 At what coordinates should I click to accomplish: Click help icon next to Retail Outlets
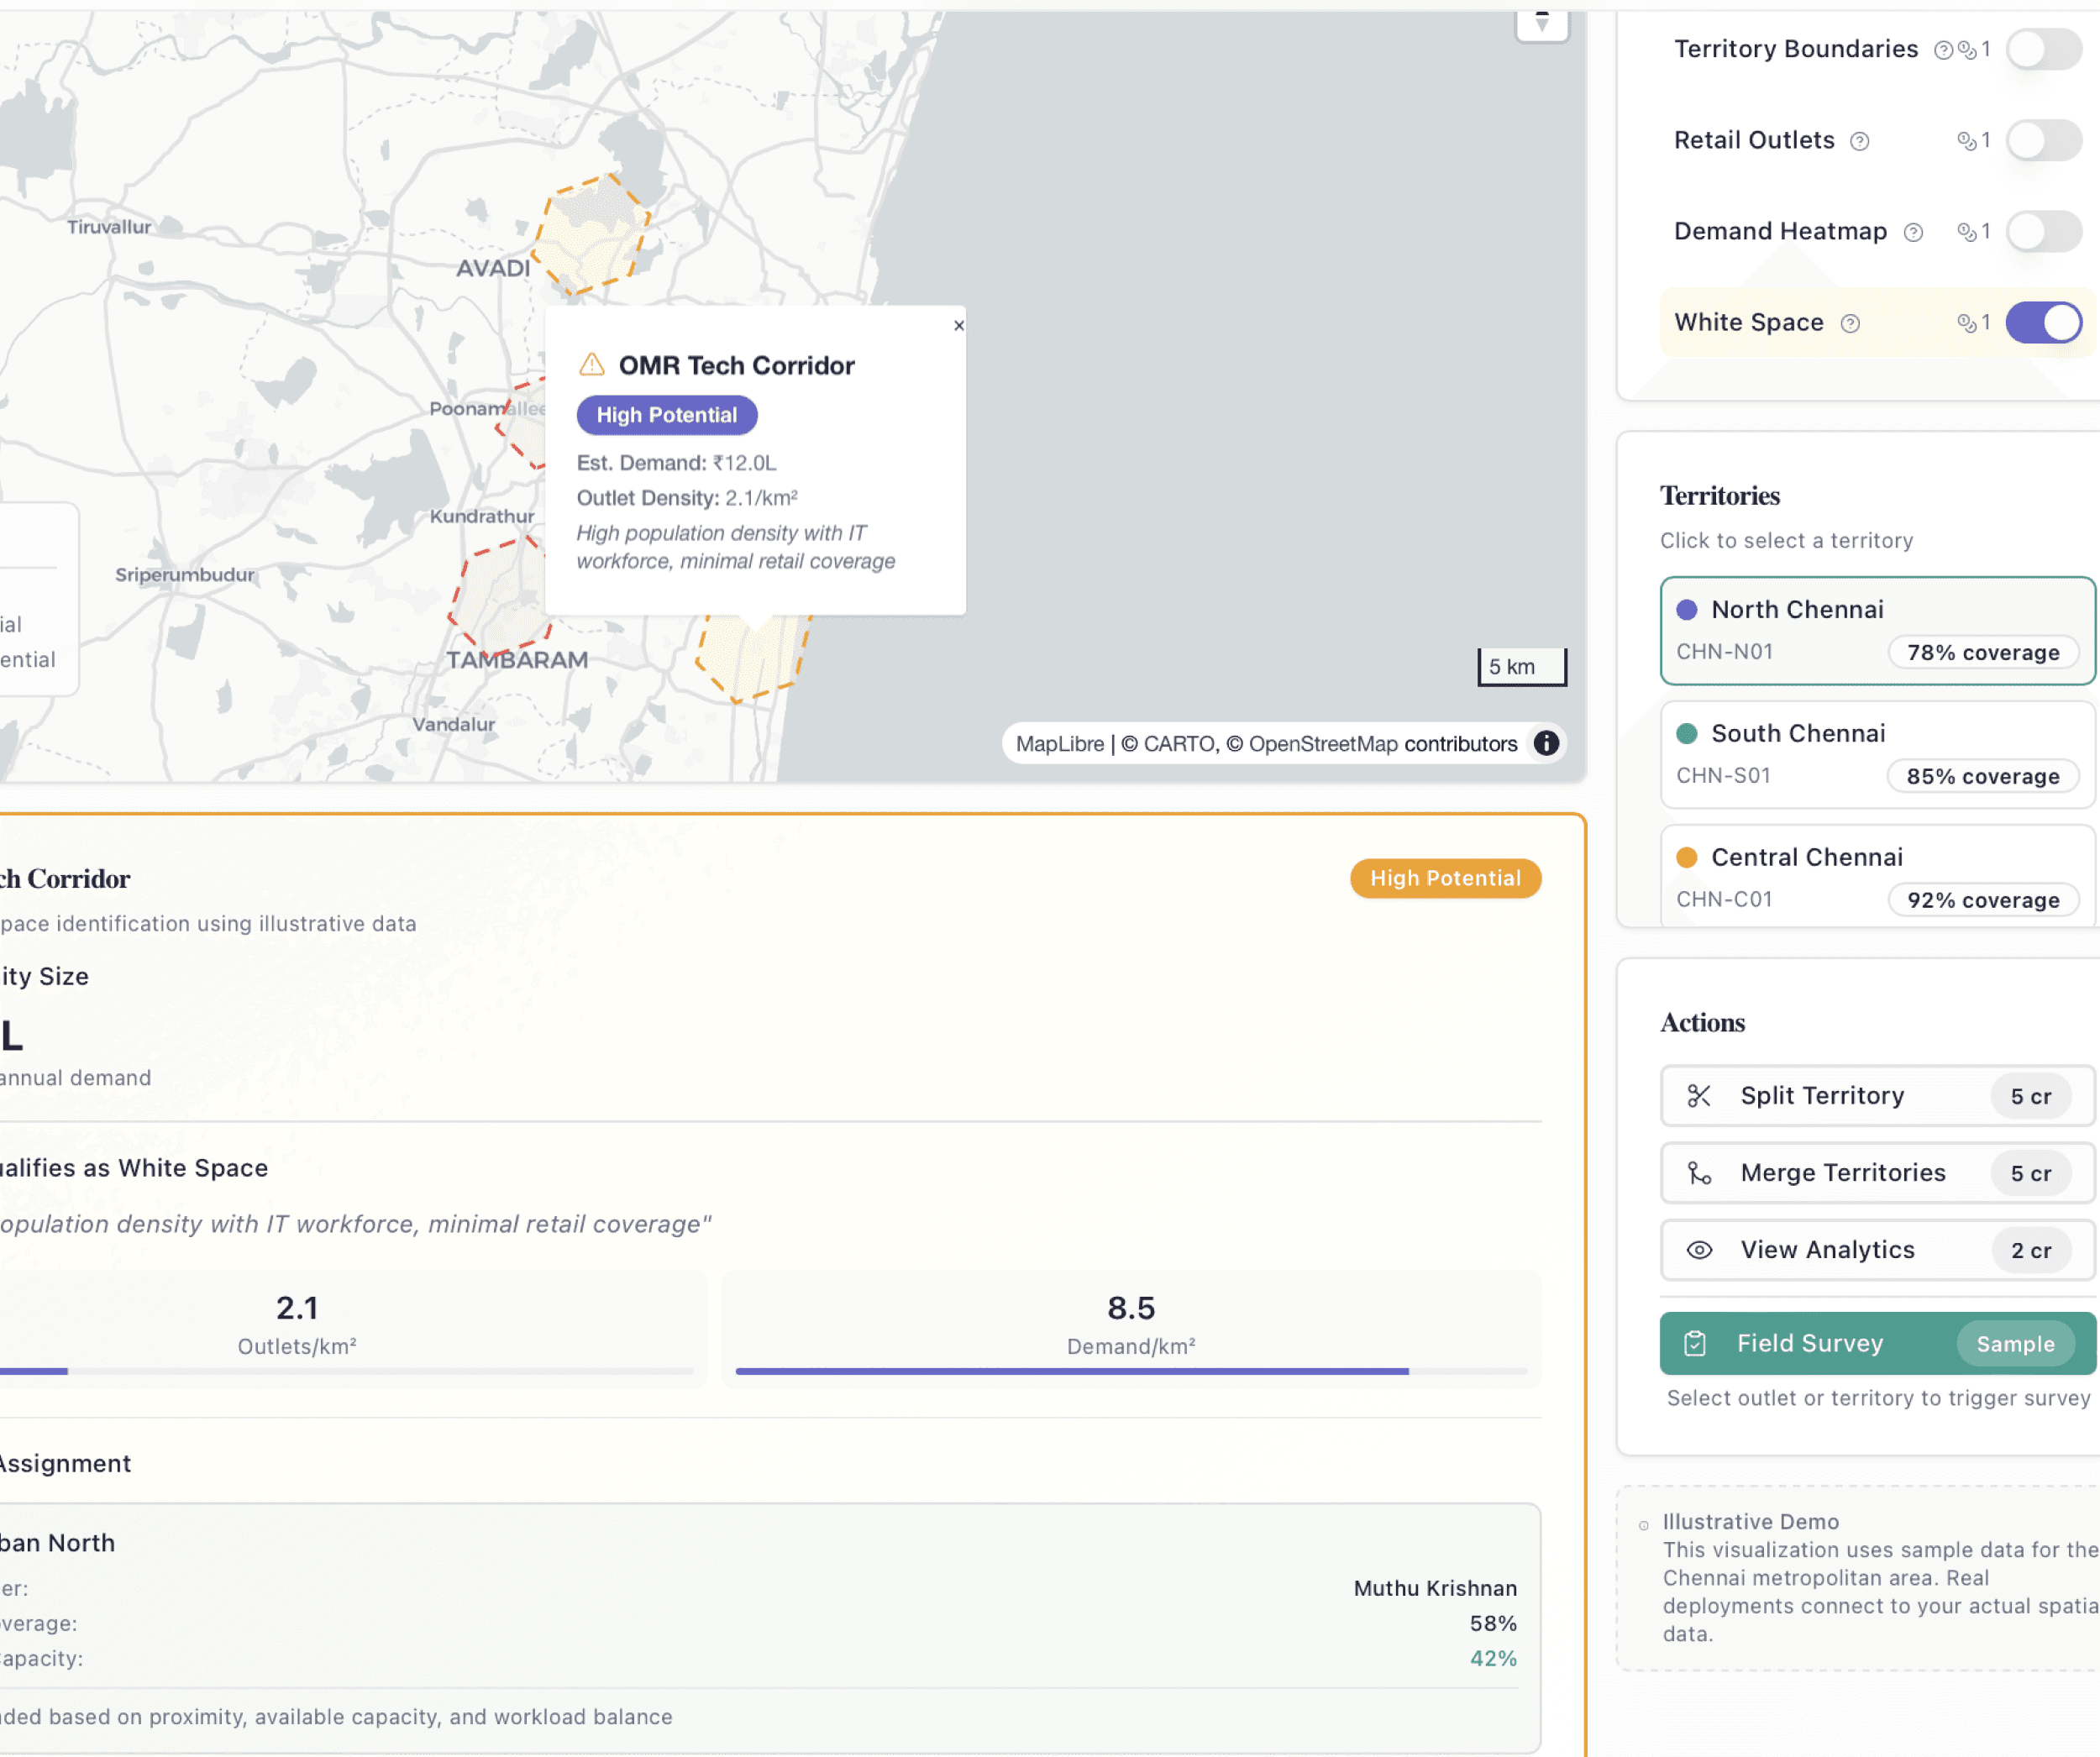point(1859,141)
